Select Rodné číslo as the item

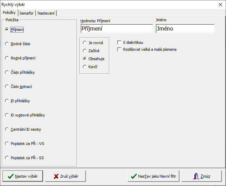(7, 44)
